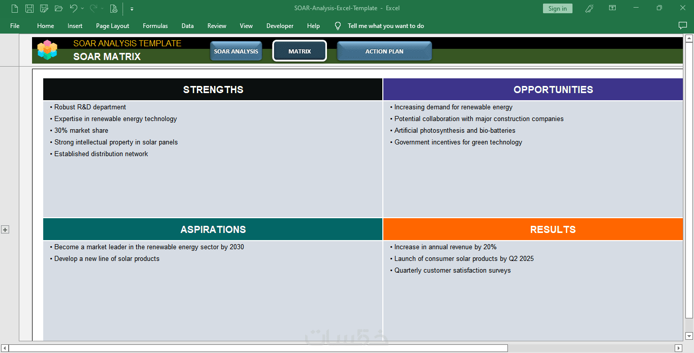Image resolution: width=694 pixels, height=353 pixels.
Task: Click the colorful cubes template logo
Action: coord(47,50)
